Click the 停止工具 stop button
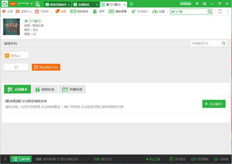This screenshot has width=232, height=164. [x=153, y=159]
